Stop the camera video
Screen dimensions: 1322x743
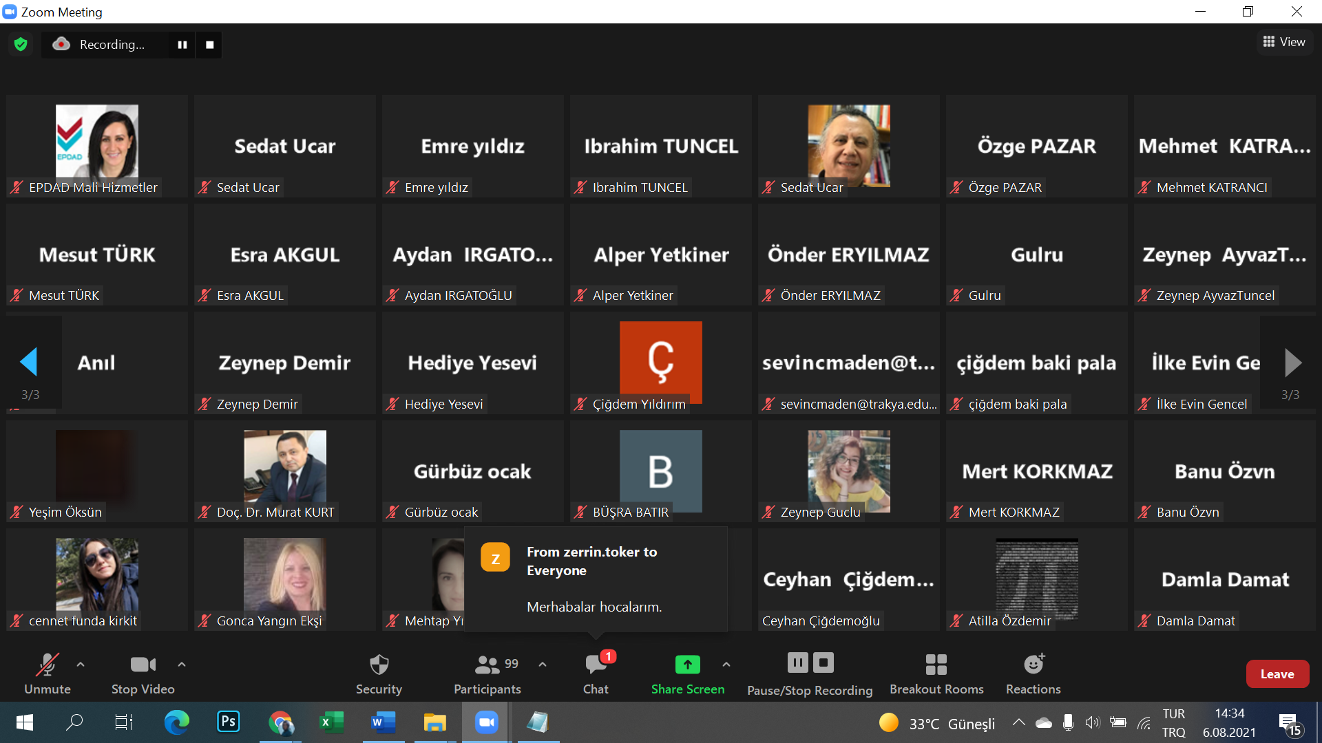tap(143, 673)
